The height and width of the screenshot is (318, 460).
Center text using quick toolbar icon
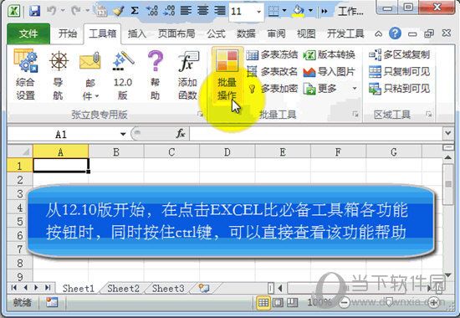pyautogui.click(x=202, y=11)
